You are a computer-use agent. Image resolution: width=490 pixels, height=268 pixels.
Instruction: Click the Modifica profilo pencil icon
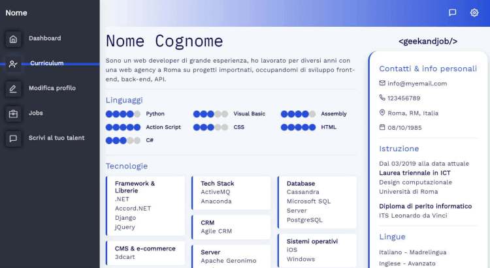[13, 89]
